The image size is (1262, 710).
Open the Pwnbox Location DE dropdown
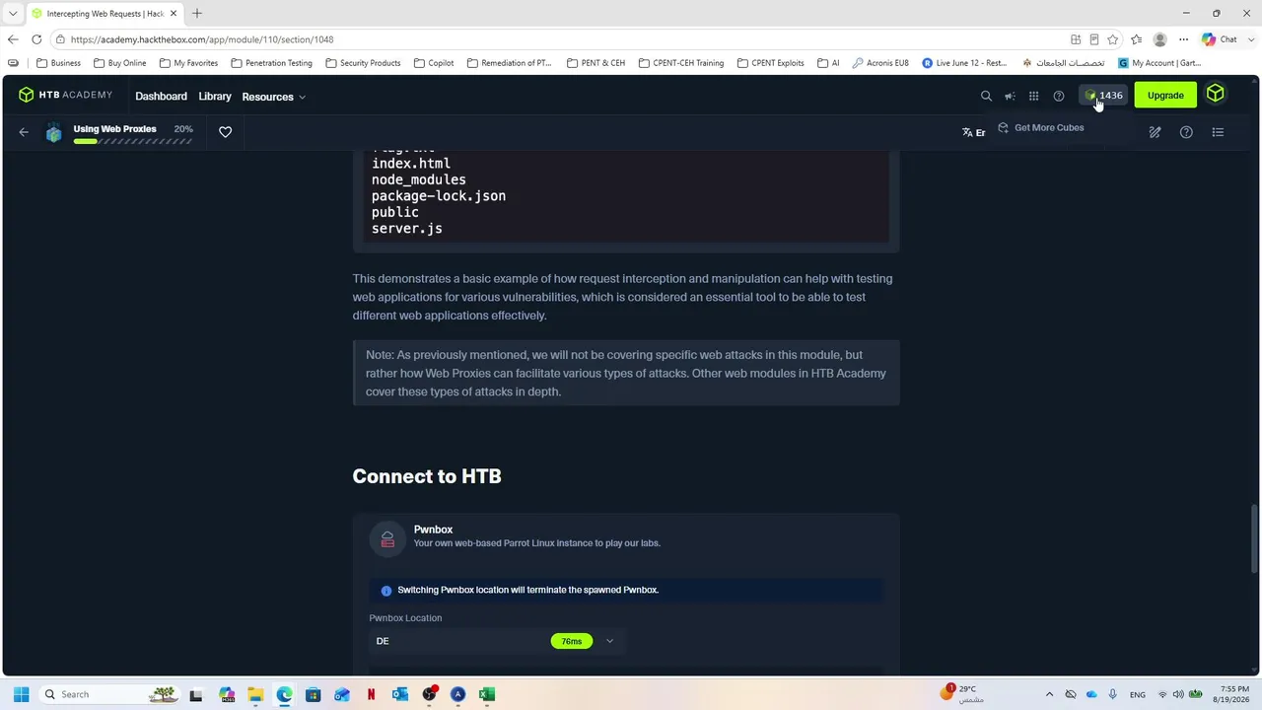click(x=496, y=641)
